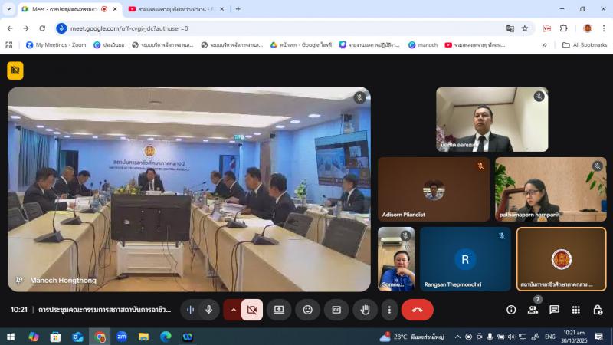This screenshot has width=613, height=345.
Task: Select Rangsan Thepmondhri's participant tile
Action: (x=465, y=259)
